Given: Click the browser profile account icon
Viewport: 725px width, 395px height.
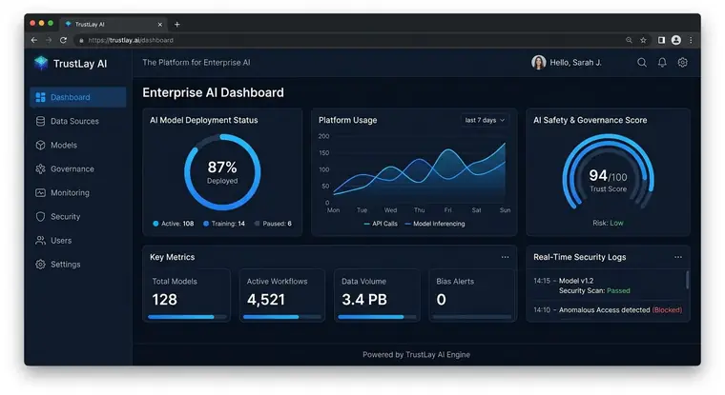Looking at the screenshot, I should (676, 40).
